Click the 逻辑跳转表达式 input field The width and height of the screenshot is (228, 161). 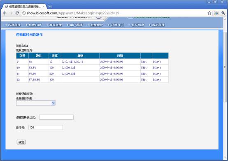pyautogui.click(x=56, y=117)
